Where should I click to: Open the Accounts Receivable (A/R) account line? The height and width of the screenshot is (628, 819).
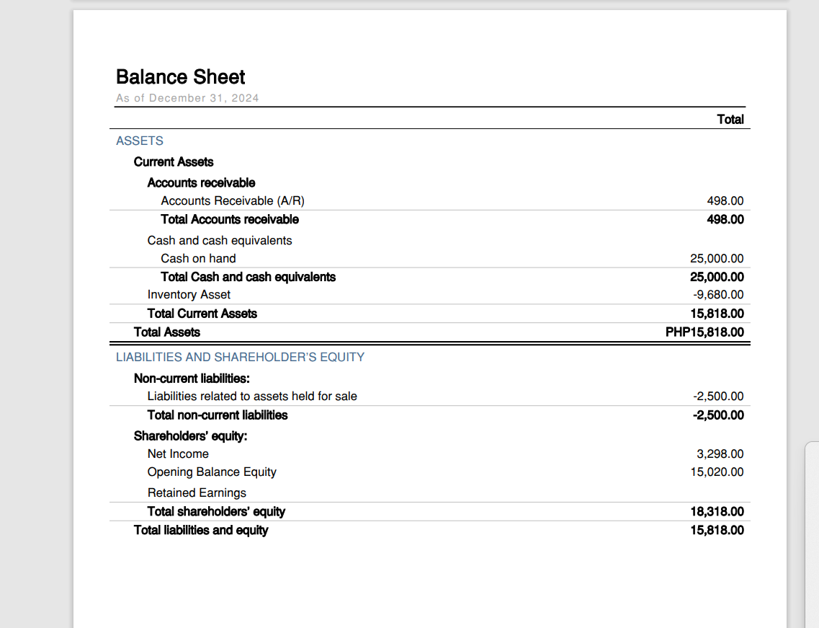(238, 201)
